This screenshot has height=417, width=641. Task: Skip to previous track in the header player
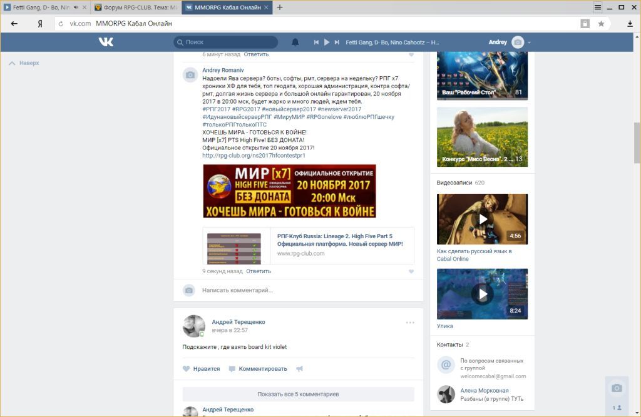pos(316,42)
